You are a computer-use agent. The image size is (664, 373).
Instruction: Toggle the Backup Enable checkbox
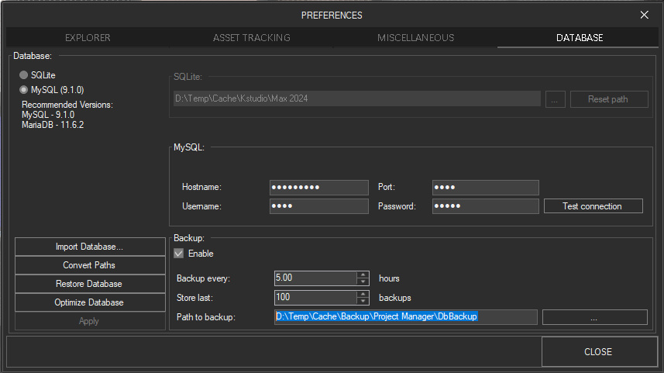click(179, 254)
